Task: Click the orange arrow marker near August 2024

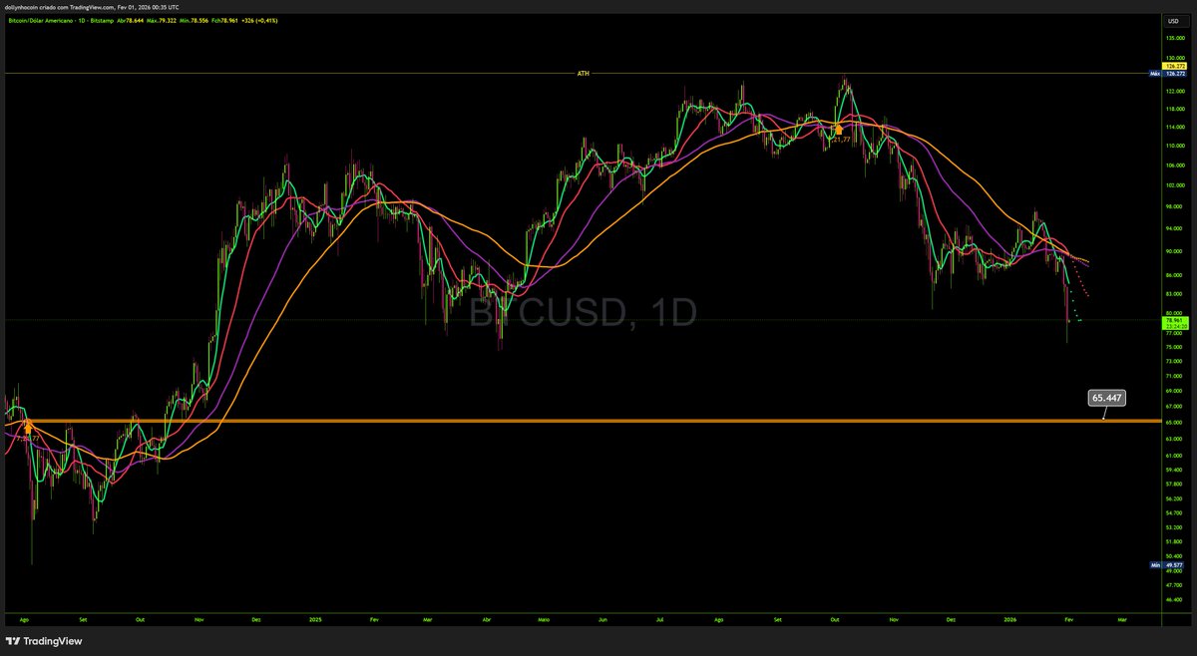Action: (x=28, y=427)
